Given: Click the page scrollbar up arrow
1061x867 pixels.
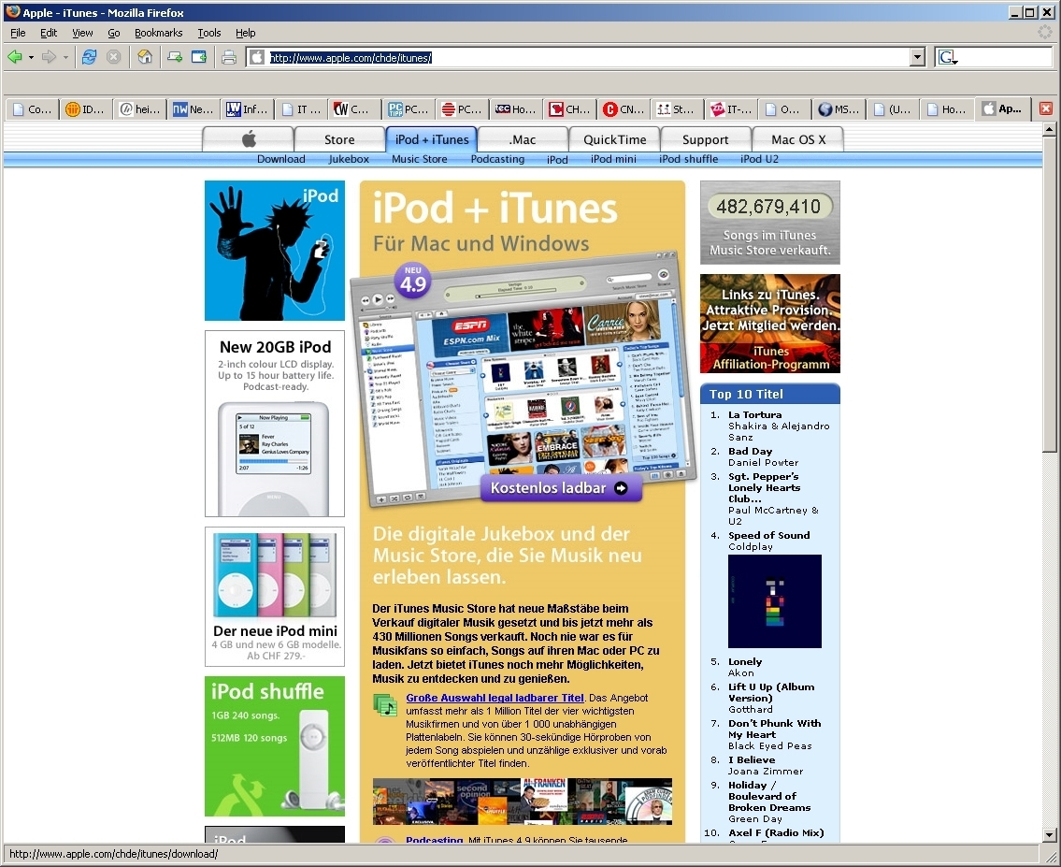Looking at the screenshot, I should 1049,128.
